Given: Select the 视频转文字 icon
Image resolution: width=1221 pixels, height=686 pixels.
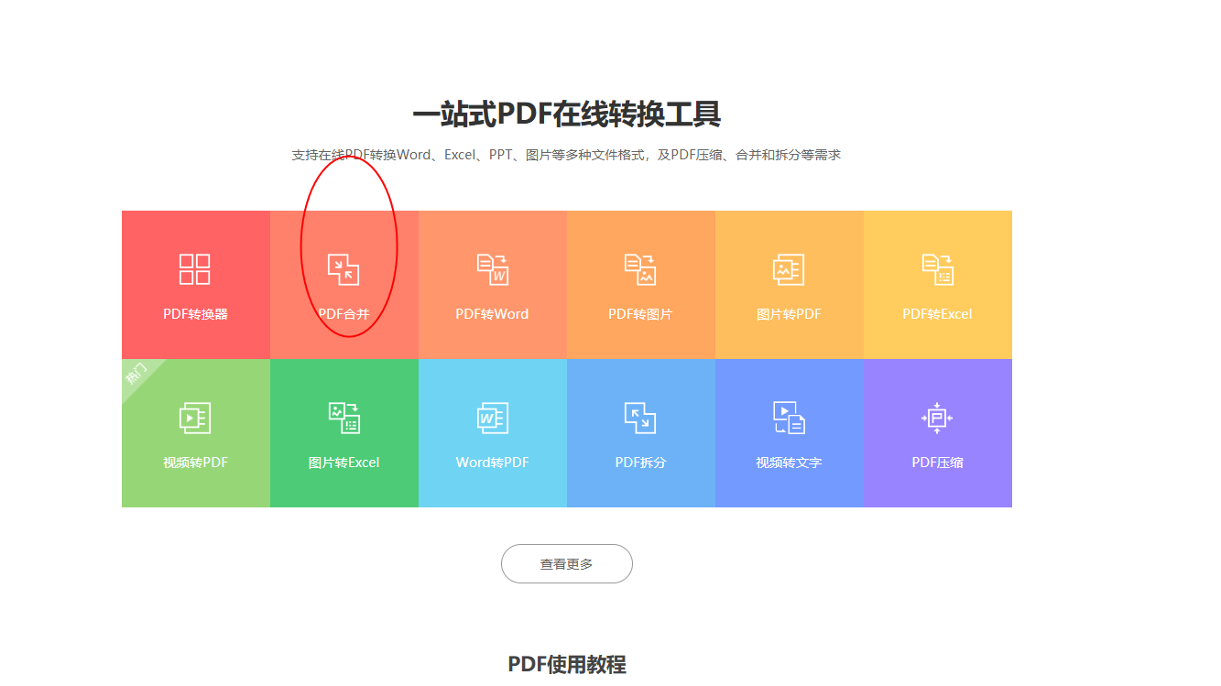Looking at the screenshot, I should 789,418.
